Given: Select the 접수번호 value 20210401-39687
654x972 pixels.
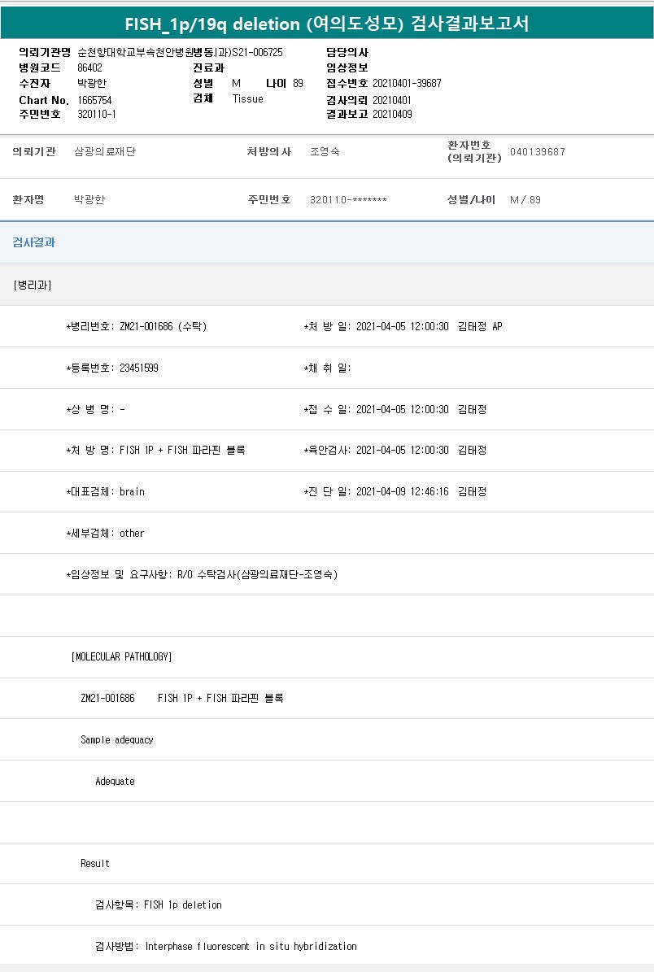Looking at the screenshot, I should point(407,83).
